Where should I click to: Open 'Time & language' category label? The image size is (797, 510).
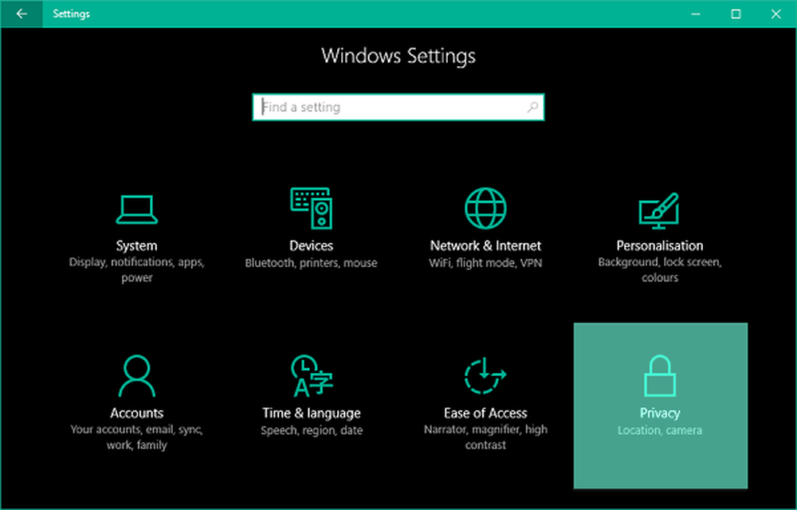tap(311, 413)
